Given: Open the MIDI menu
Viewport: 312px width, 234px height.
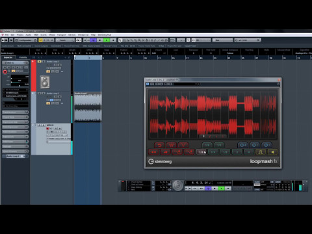Looking at the screenshot, I should (x=36, y=35).
